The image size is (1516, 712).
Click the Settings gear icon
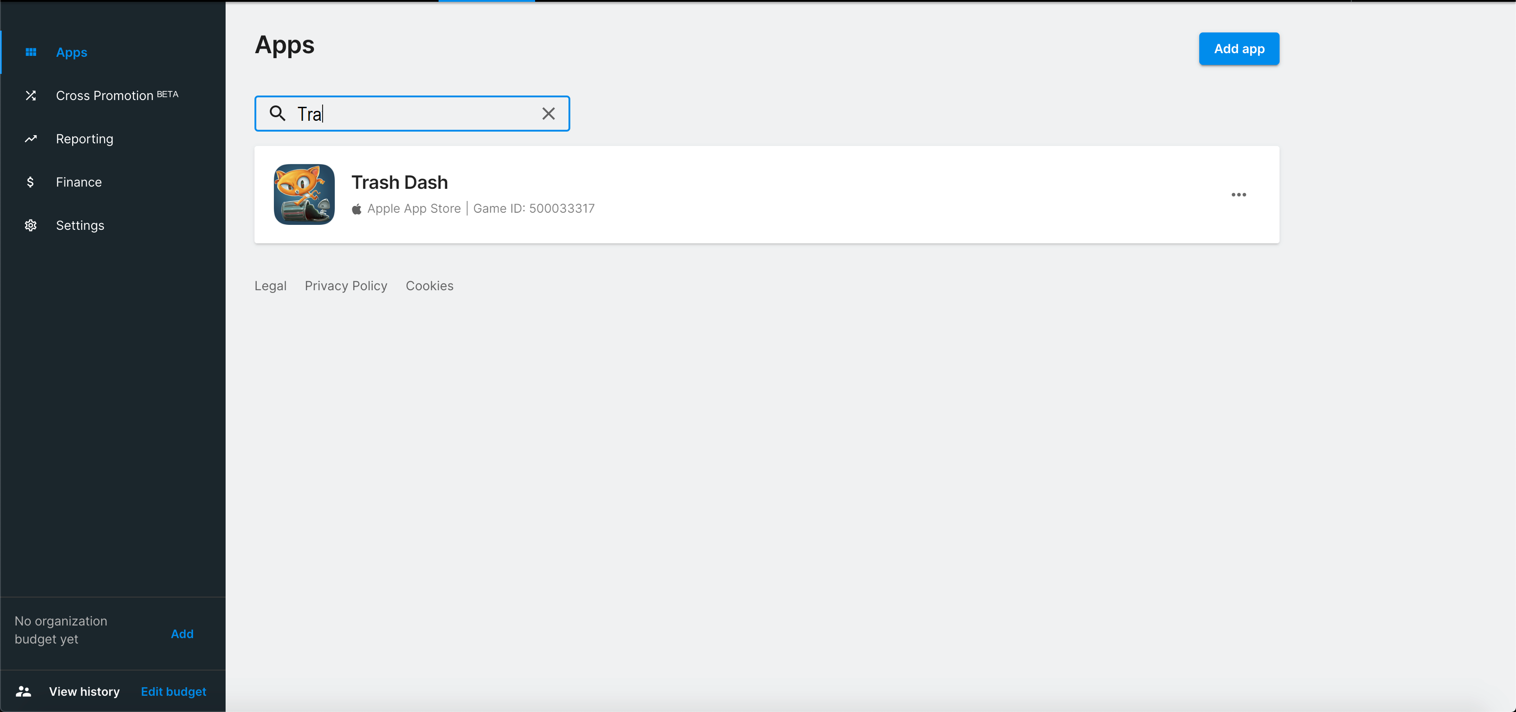click(x=31, y=225)
